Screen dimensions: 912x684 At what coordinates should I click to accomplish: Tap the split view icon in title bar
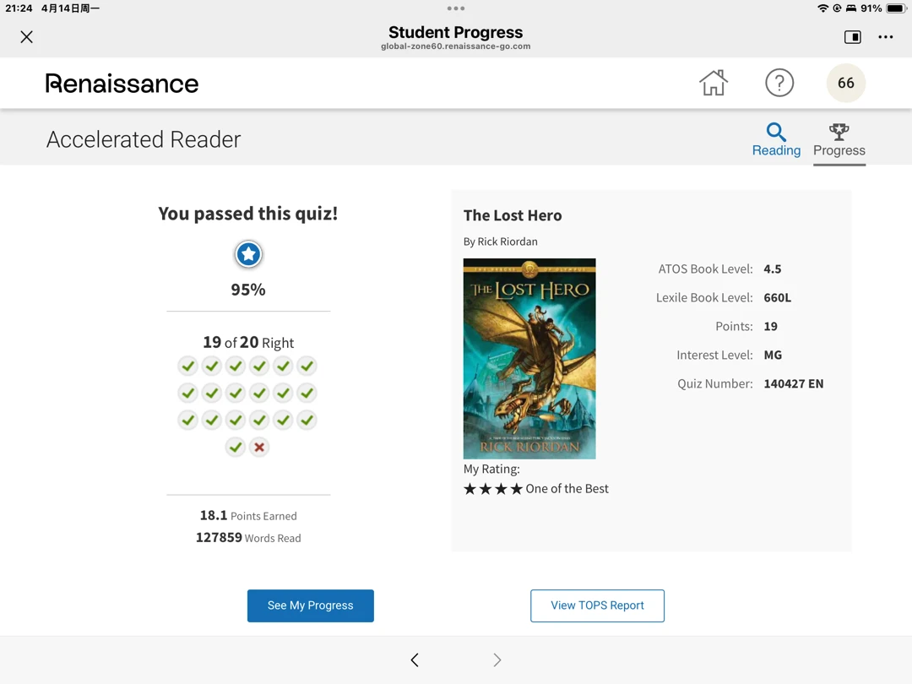tap(853, 37)
